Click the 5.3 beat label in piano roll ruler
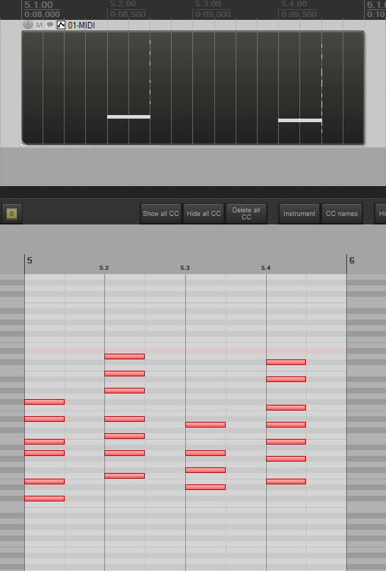This screenshot has height=571, width=386. click(184, 268)
